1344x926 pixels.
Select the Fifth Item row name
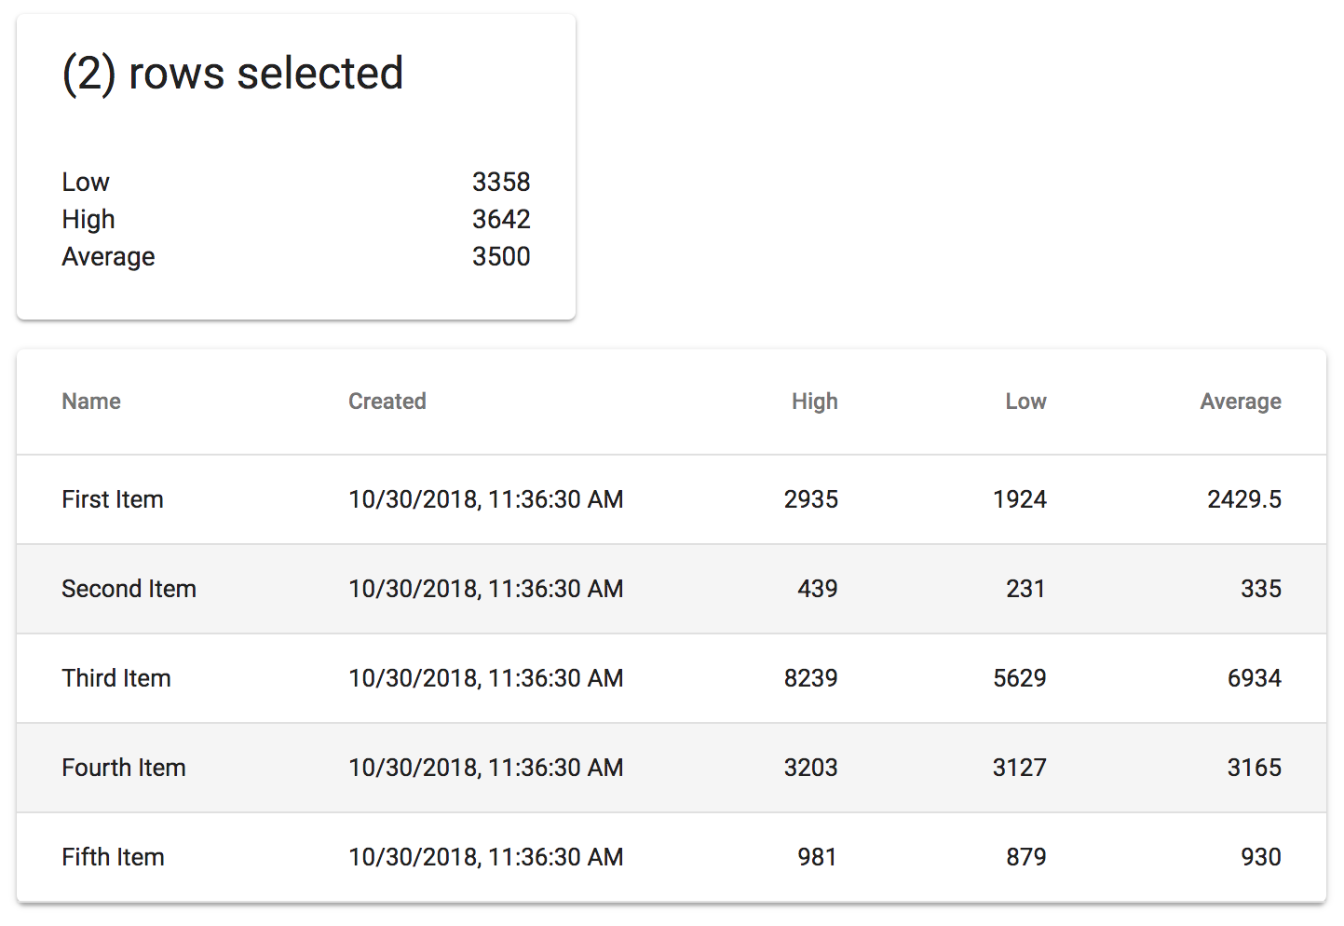point(113,857)
